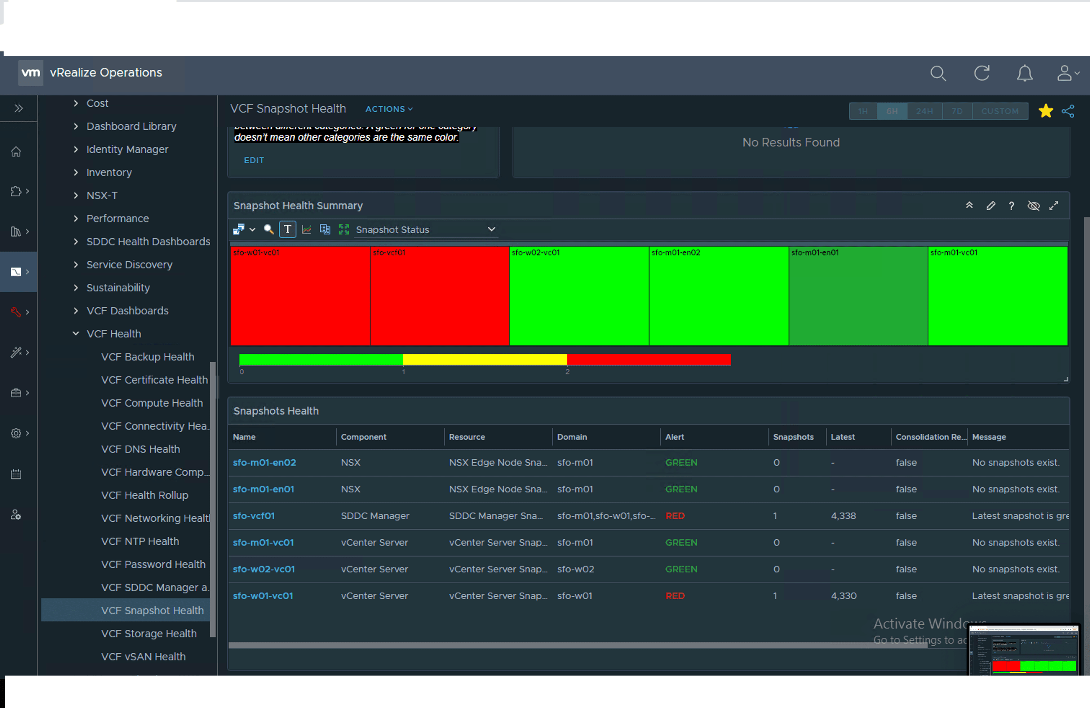
Task: Toggle widget visibility eye icon
Action: click(x=1033, y=205)
